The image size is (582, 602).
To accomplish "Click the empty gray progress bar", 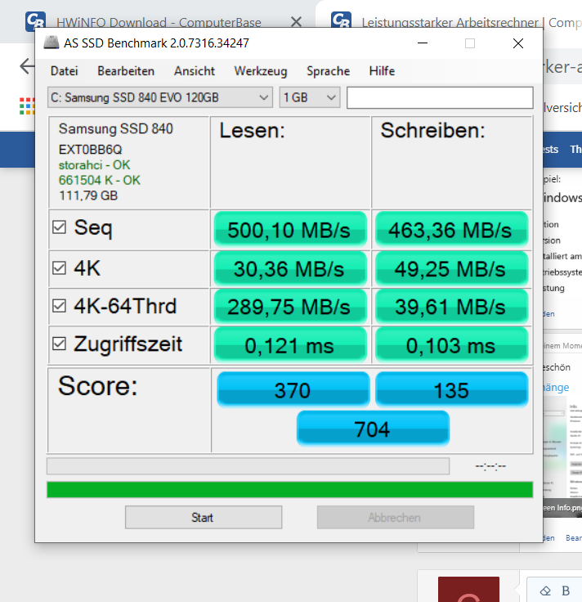I will tap(248, 466).
